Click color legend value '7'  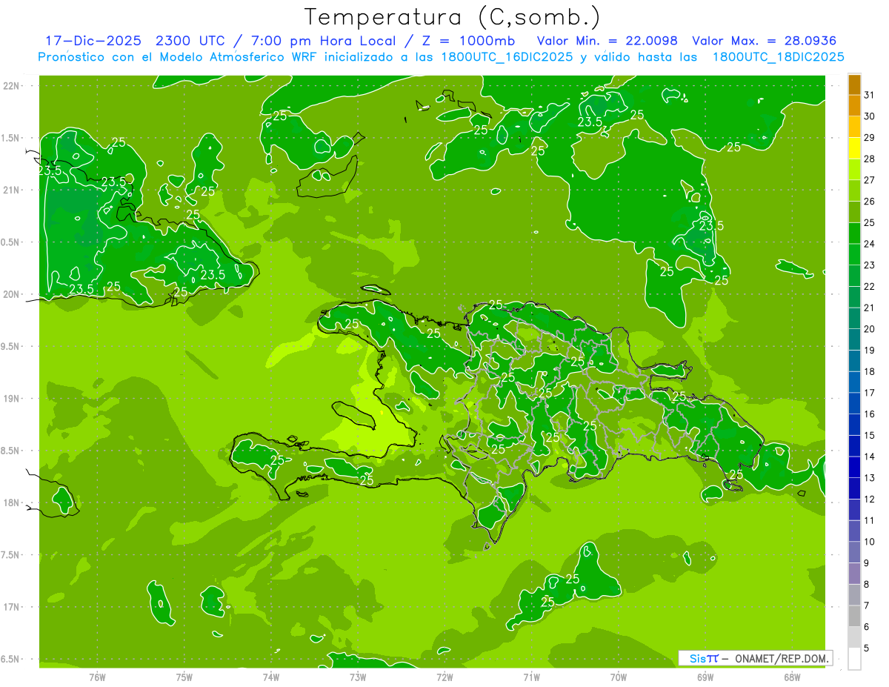pos(867,605)
